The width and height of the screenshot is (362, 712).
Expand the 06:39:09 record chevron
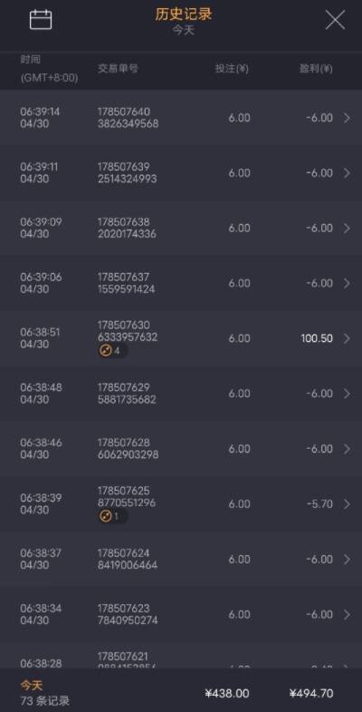click(347, 228)
